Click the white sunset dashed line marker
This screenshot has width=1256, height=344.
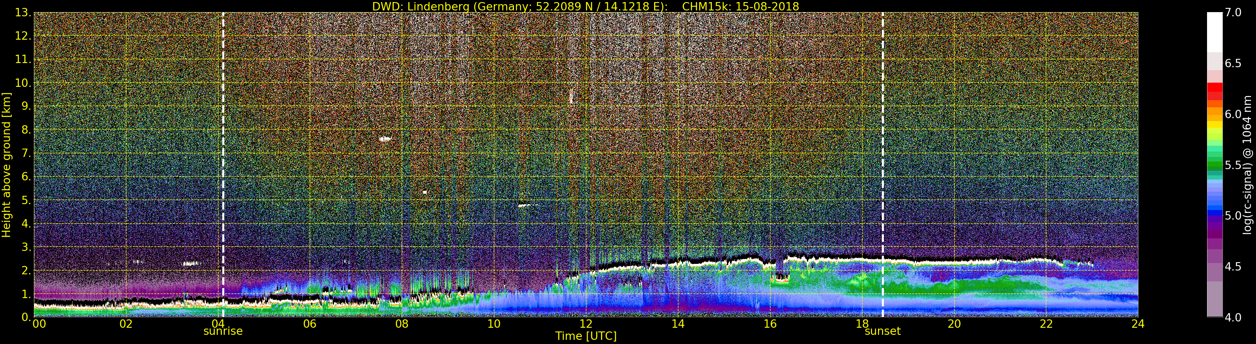883,164
